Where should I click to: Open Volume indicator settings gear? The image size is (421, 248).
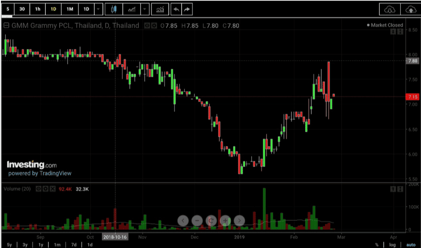[x=46, y=189]
